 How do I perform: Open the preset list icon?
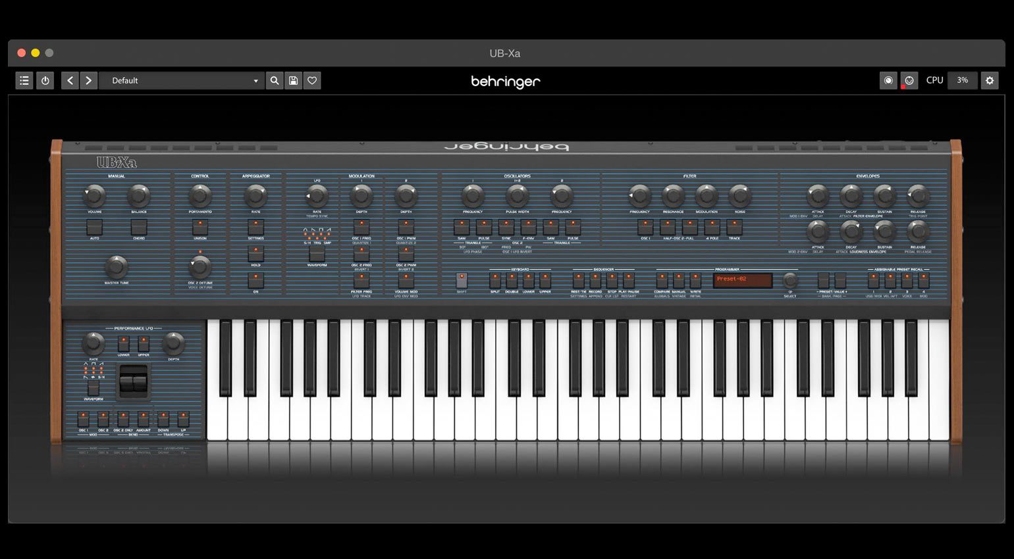tap(24, 80)
